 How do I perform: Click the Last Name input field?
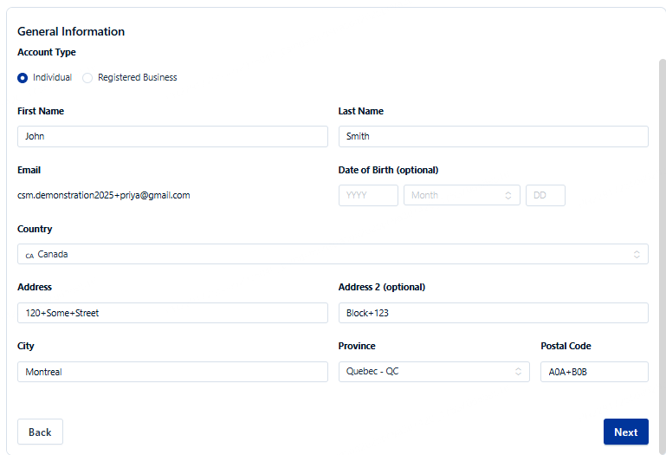(x=493, y=136)
